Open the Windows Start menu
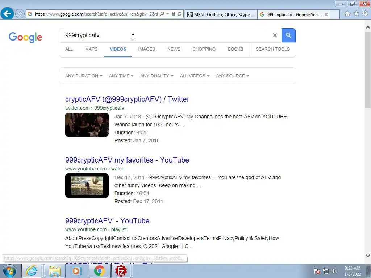 point(9,271)
